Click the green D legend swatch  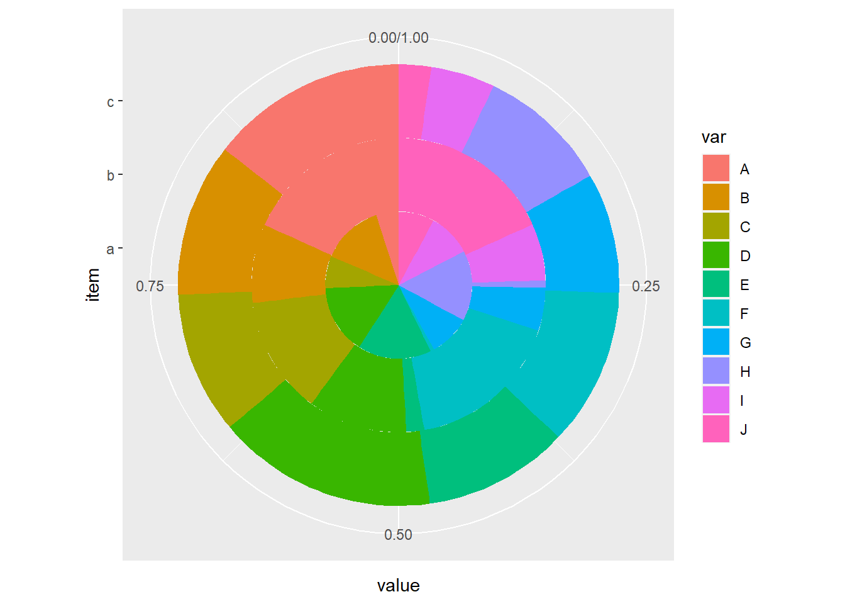[715, 255]
